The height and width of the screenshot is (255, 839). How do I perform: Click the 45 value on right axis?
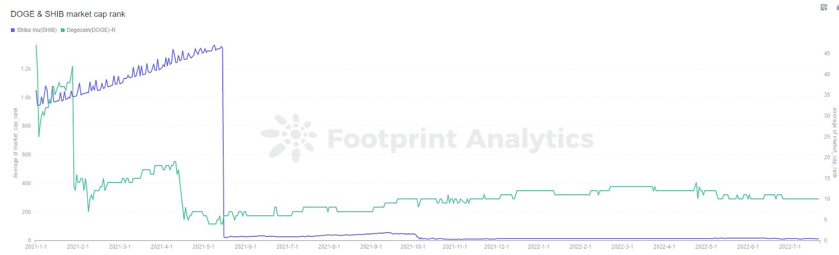coord(827,53)
